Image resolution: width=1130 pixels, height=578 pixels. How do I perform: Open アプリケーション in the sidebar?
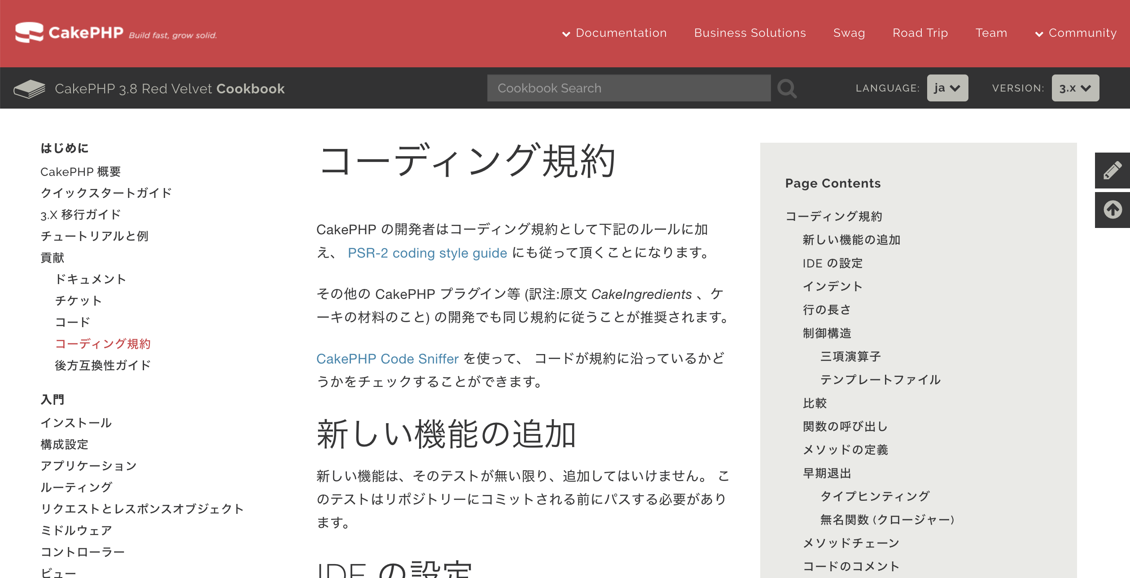click(89, 466)
